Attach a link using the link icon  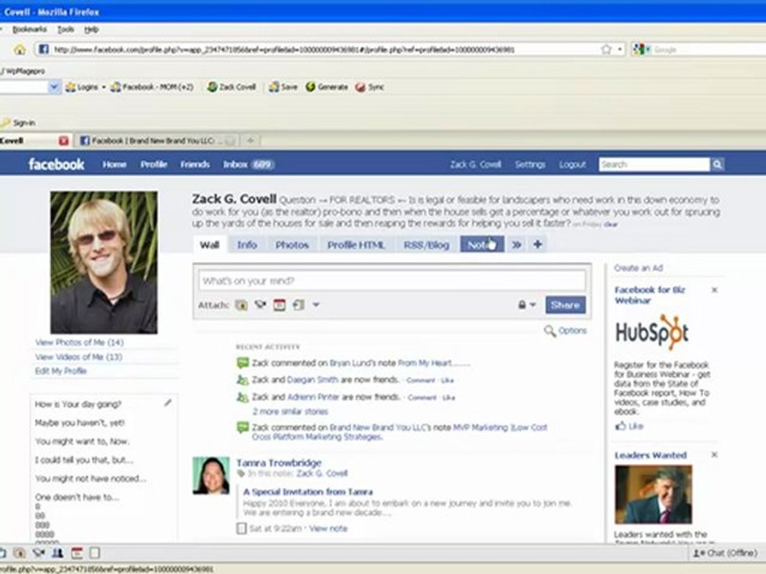point(298,305)
